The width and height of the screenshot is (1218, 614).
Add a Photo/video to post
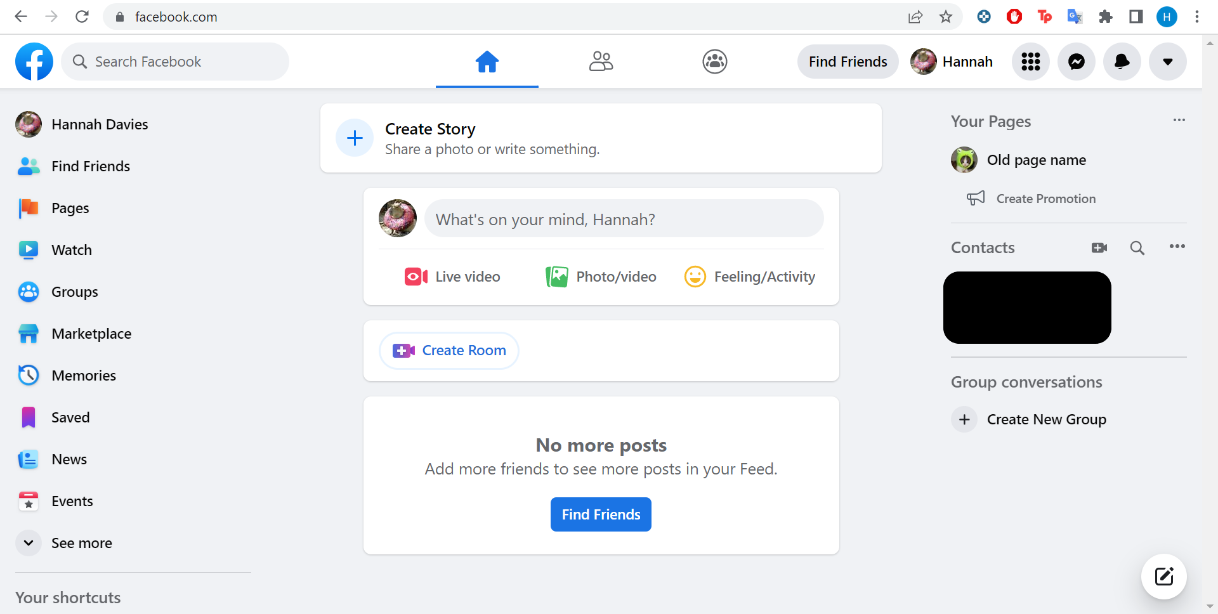click(601, 277)
